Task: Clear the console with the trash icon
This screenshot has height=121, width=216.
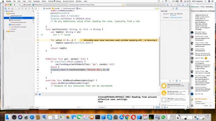Action: click(154, 107)
